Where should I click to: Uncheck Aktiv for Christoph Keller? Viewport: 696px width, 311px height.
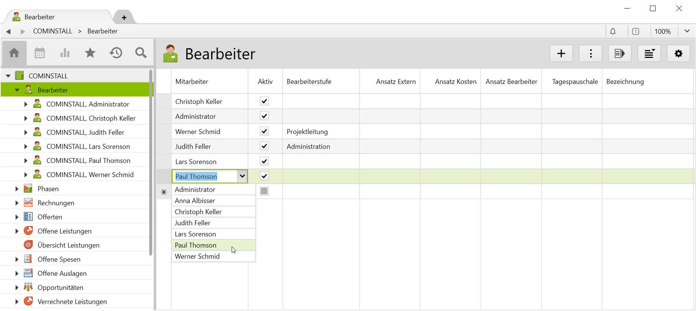(264, 101)
